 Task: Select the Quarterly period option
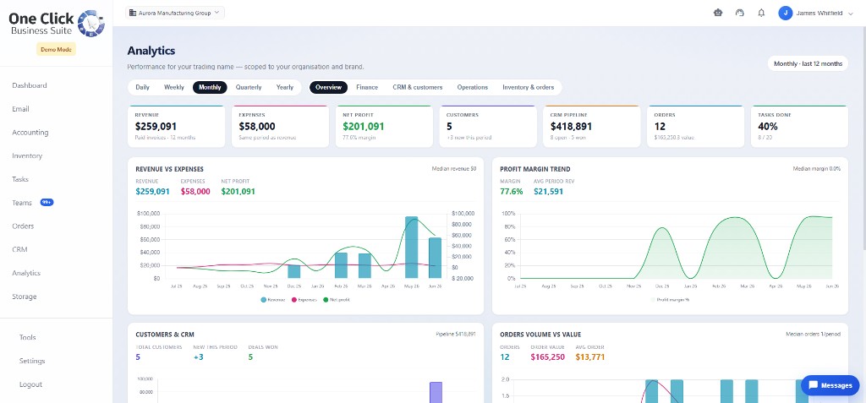click(x=249, y=87)
